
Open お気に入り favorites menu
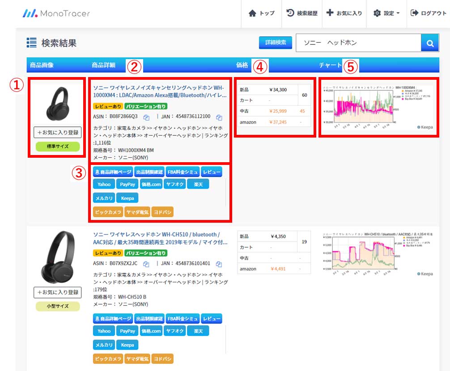344,13
